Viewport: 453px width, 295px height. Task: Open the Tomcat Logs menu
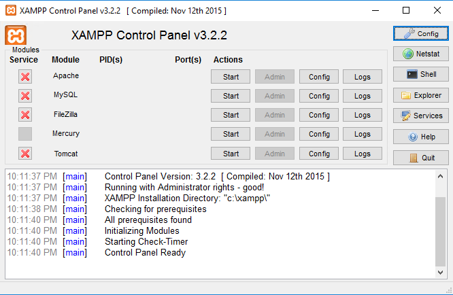click(x=363, y=153)
